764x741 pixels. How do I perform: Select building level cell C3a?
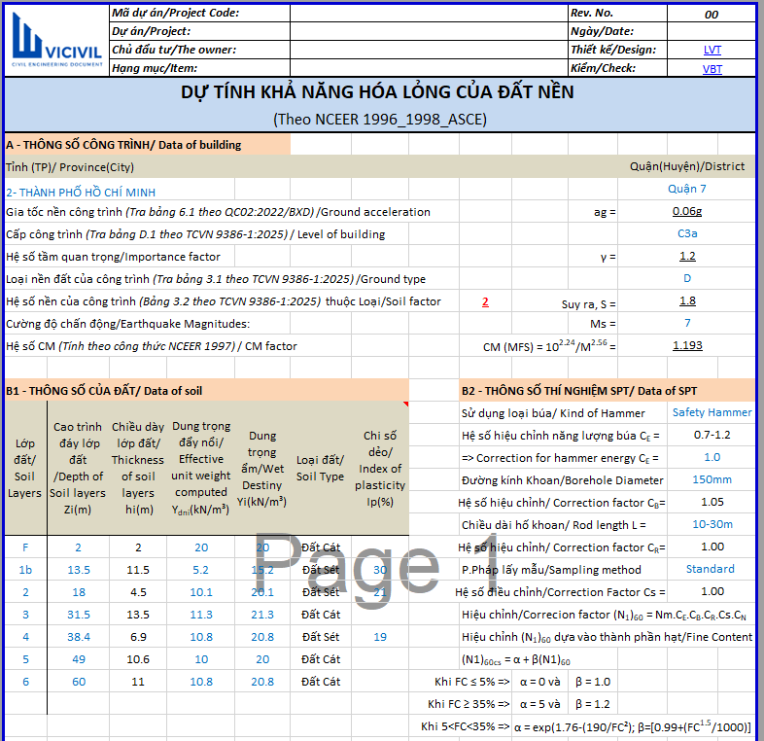tap(687, 233)
